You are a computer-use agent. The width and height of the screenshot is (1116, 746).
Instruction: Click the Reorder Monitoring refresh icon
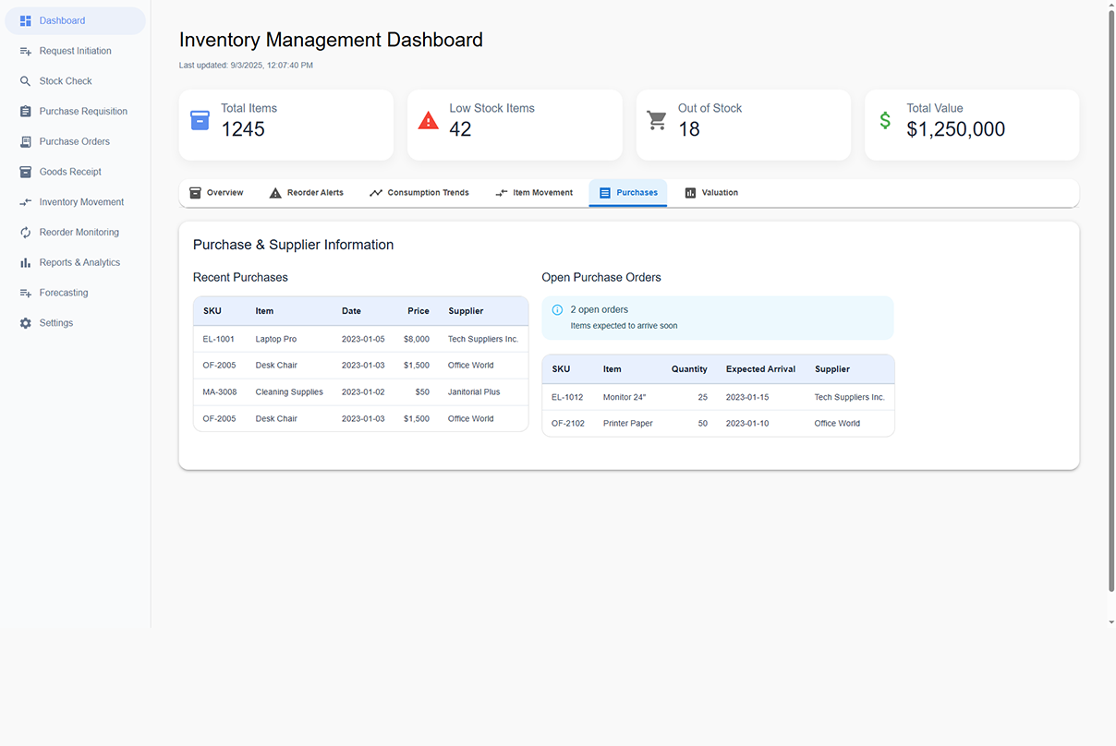[26, 233]
